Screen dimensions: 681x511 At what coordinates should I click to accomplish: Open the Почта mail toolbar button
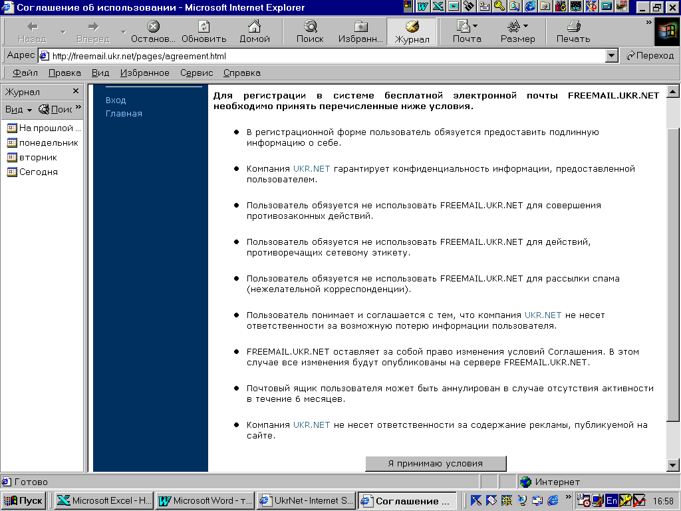[x=467, y=32]
